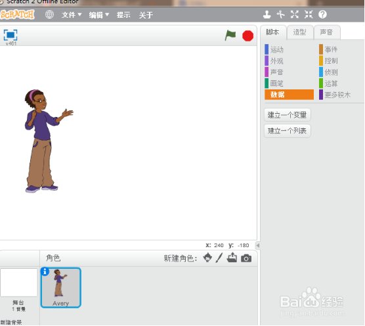This screenshot has width=365, height=326.
Task: Open the 编辑 menu
Action: point(99,15)
